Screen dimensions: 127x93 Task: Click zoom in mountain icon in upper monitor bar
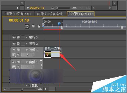pos(74,8)
